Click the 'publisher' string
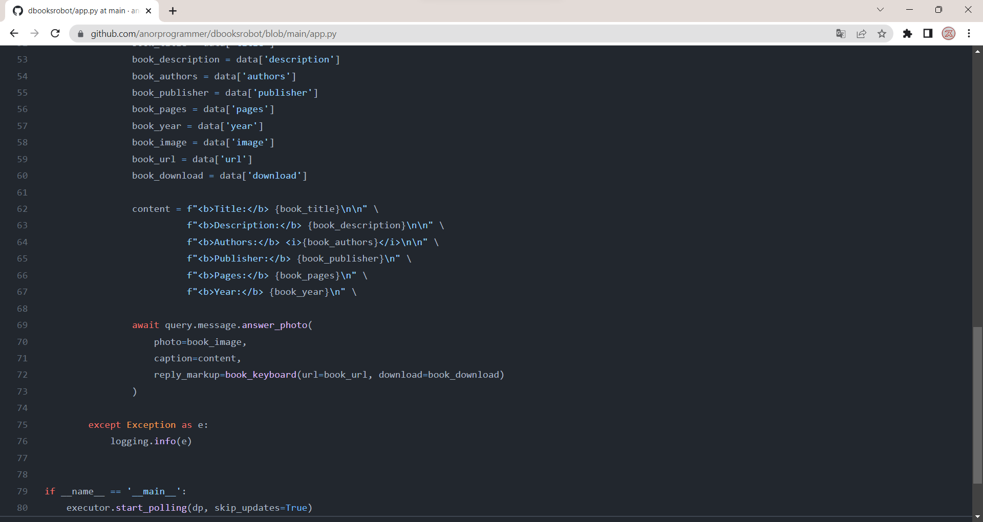This screenshot has height=522, width=983. click(x=283, y=93)
